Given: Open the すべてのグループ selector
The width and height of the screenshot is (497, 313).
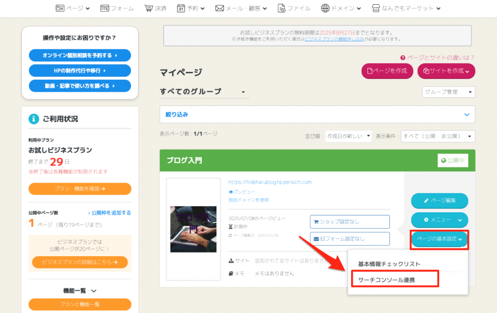Looking at the screenshot, I should [204, 92].
